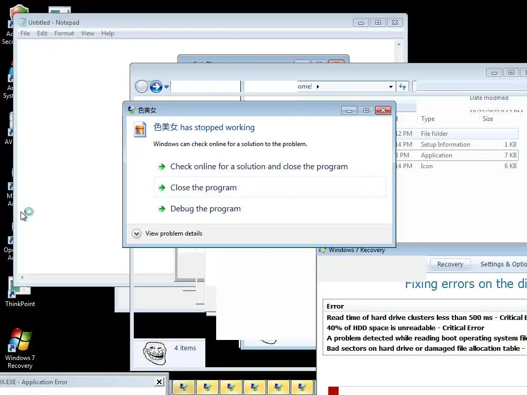The width and height of the screenshot is (527, 395).
Task: Select the boot operating system files error row
Action: coord(426,338)
